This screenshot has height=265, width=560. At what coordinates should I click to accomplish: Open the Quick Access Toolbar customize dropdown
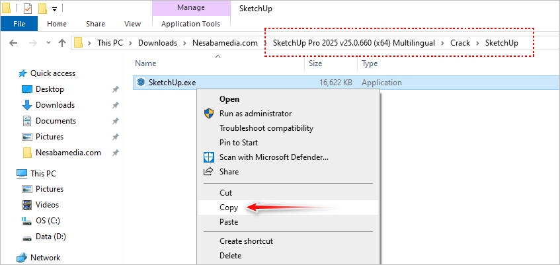click(x=54, y=9)
